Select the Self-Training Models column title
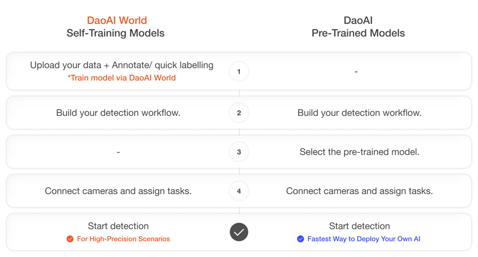Viewport: 478px width, 257px height. pyautogui.click(x=115, y=33)
